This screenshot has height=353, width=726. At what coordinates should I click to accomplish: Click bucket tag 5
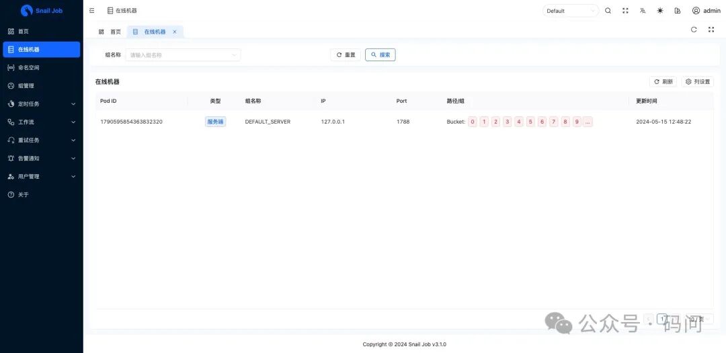click(x=530, y=122)
